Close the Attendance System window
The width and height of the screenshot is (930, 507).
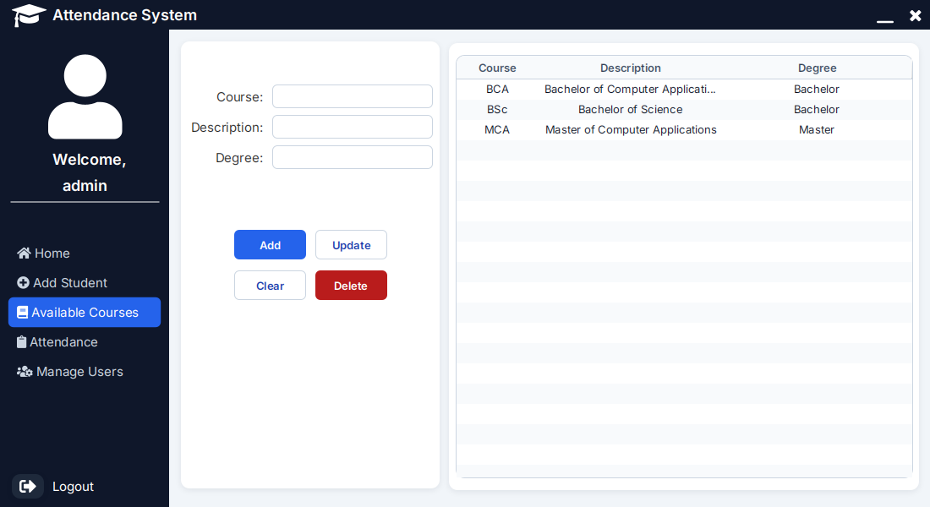point(915,15)
